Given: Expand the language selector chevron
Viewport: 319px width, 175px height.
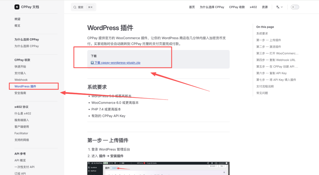Looking at the screenshot, I should point(282,7).
